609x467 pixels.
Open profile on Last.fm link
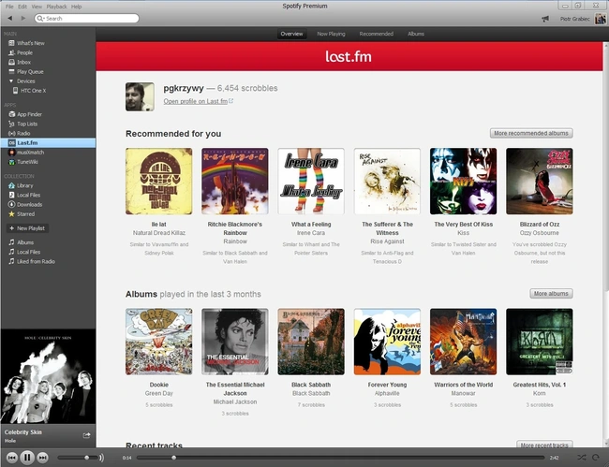pyautogui.click(x=198, y=101)
